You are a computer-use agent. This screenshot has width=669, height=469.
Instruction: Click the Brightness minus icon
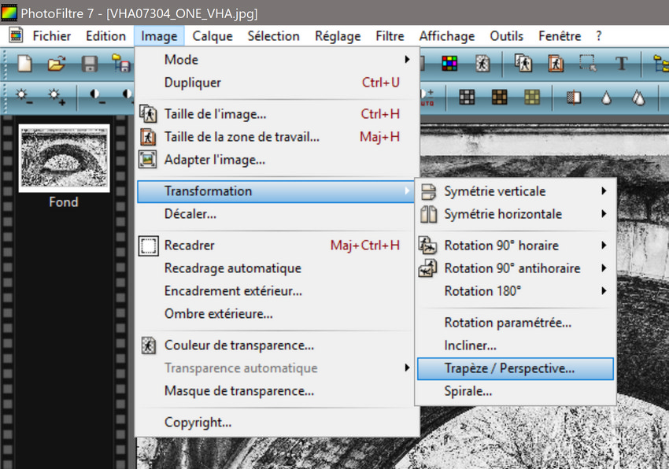[x=24, y=97]
